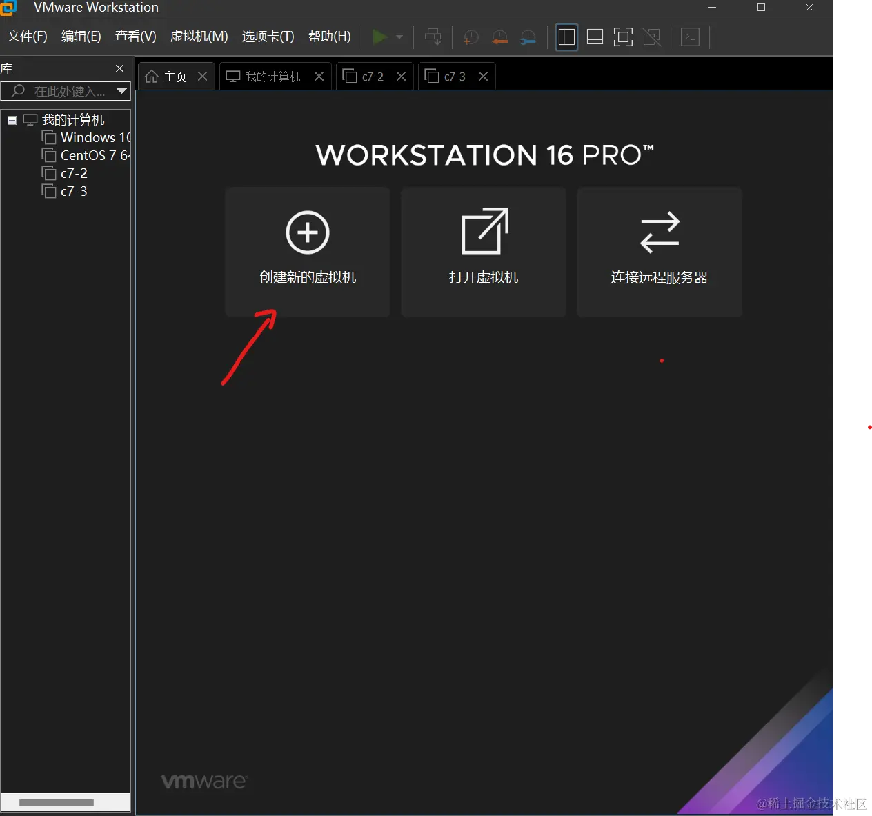Click the green power-on play button
Image resolution: width=872 pixels, height=816 pixels.
pos(380,37)
